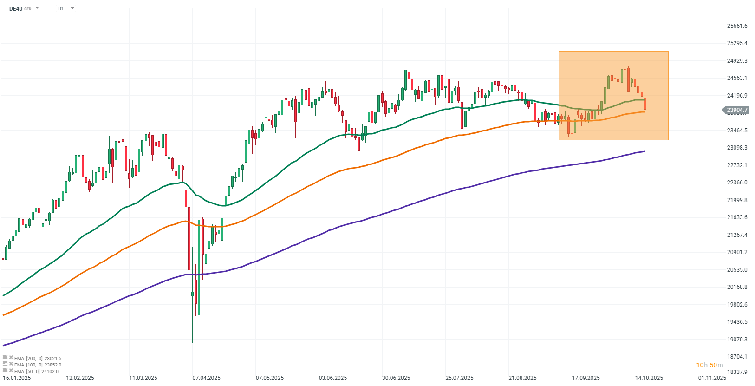The width and height of the screenshot is (755, 386).
Task: Click the 07.04.2025 date on the time axis
Action: click(x=206, y=378)
